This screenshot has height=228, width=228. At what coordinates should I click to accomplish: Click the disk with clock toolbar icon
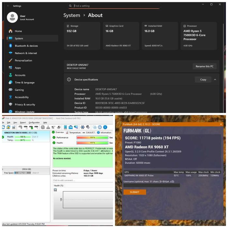(26, 128)
